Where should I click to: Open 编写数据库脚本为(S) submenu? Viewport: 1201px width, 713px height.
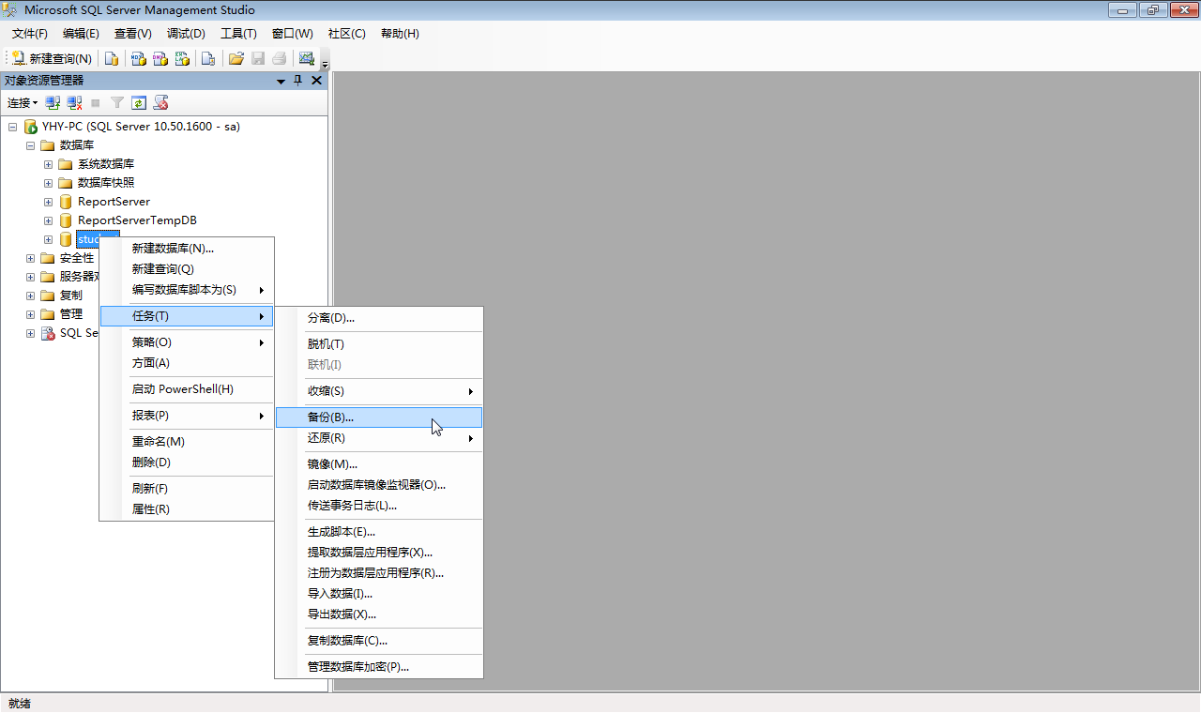(187, 290)
